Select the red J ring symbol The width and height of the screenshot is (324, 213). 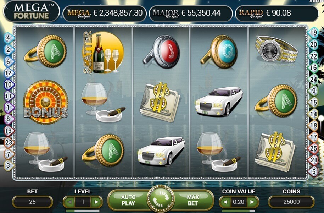162,51
